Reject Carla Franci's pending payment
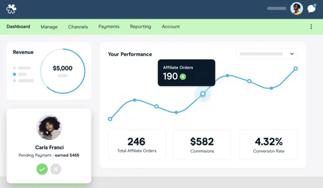The height and width of the screenshot is (188, 323). (56, 169)
